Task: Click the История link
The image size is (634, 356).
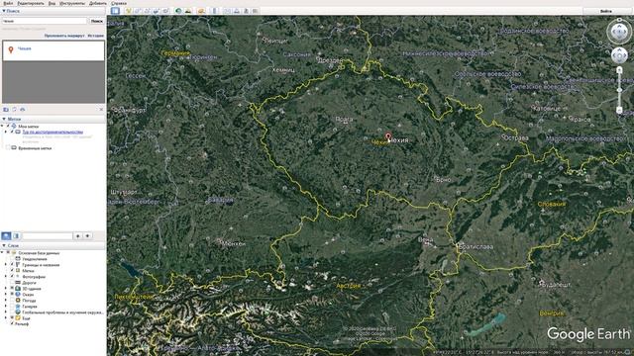Action: coord(96,36)
